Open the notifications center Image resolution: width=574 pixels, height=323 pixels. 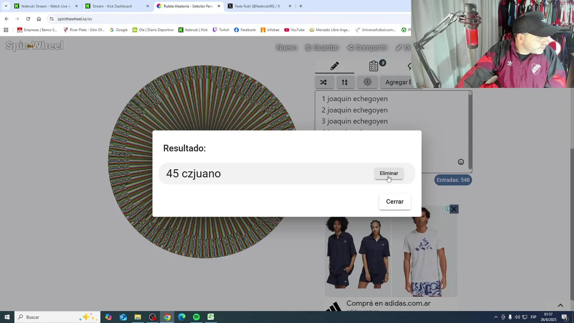(565, 317)
